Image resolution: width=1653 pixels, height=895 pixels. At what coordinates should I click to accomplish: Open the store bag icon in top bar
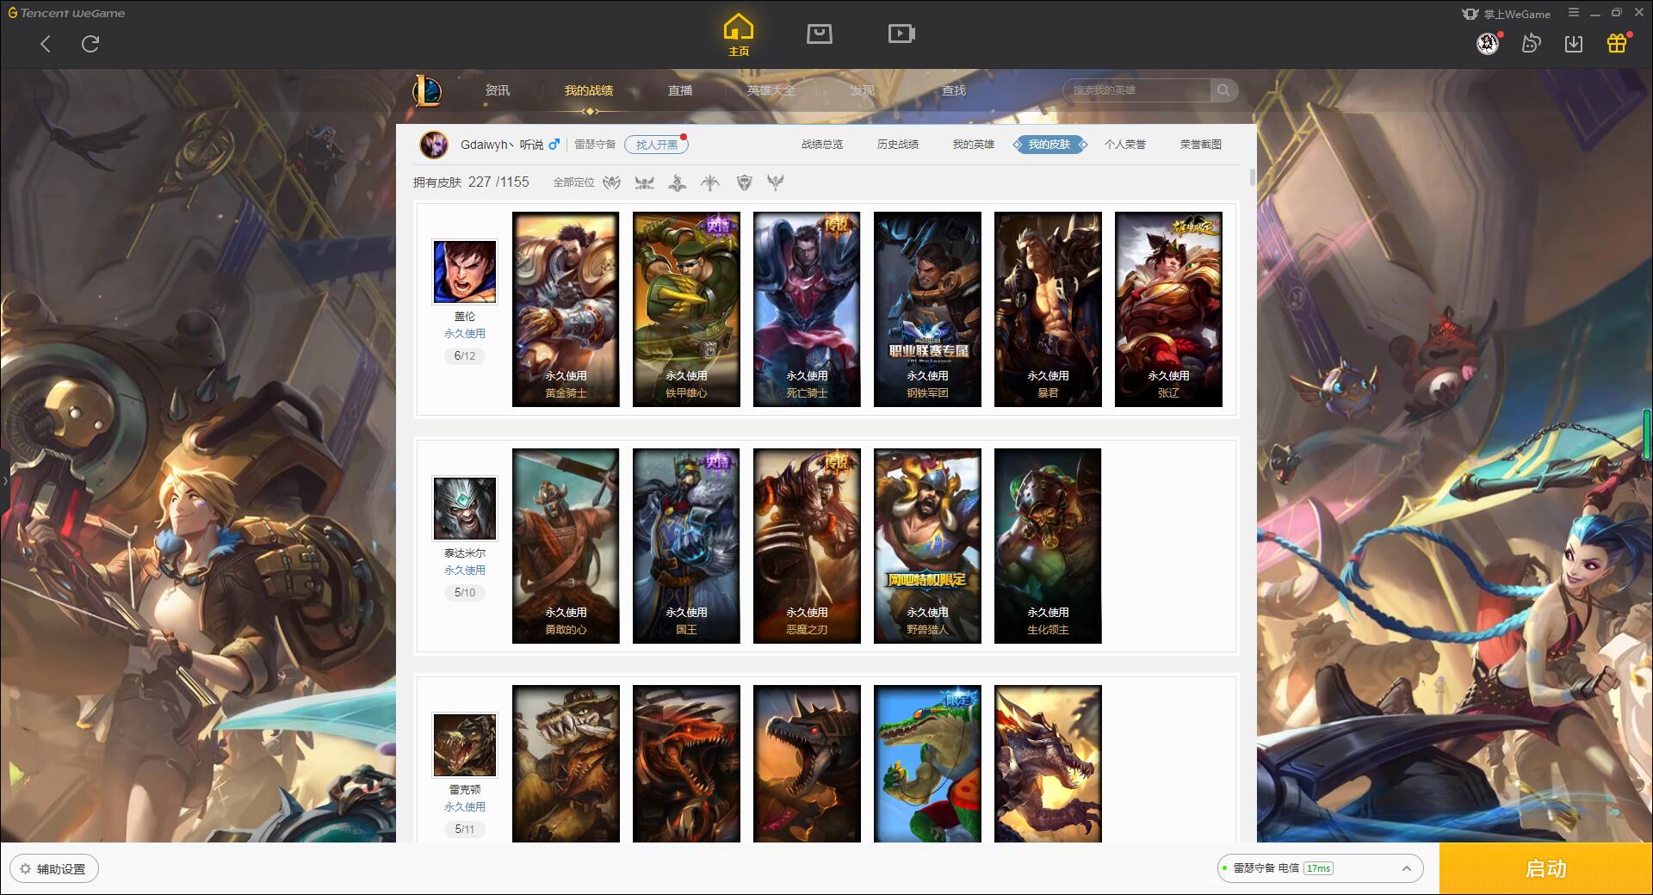[x=819, y=34]
